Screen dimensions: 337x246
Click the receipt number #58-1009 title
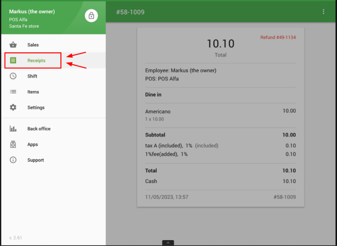click(130, 12)
